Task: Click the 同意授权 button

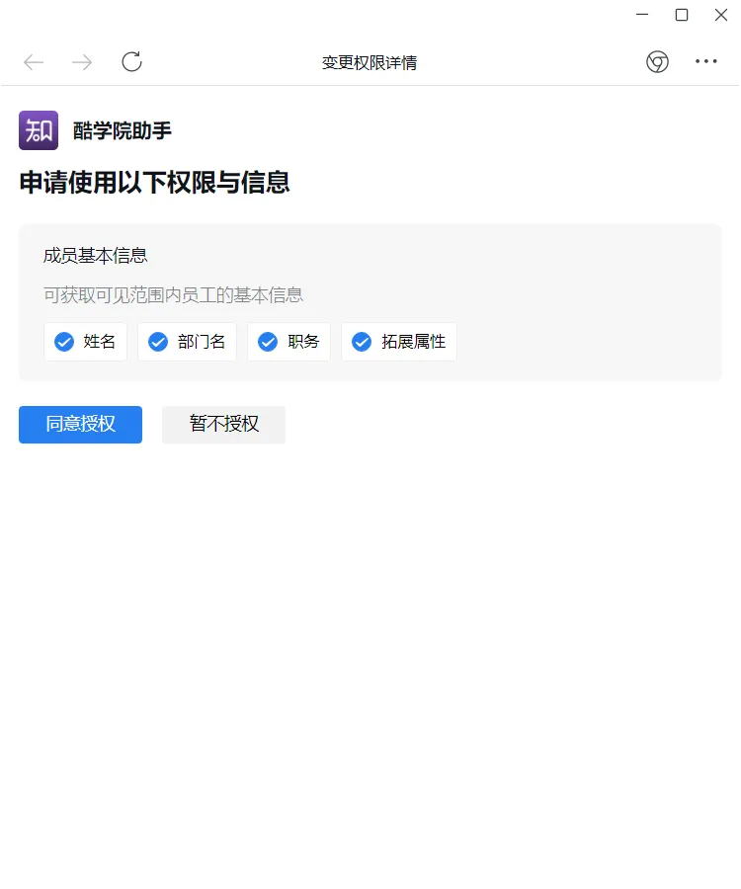Action: pos(80,425)
